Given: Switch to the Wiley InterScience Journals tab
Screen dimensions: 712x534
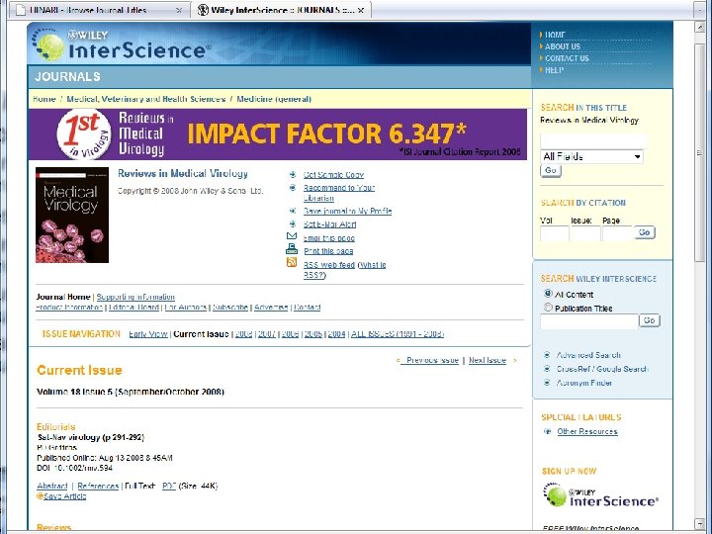Looking at the screenshot, I should (x=280, y=10).
